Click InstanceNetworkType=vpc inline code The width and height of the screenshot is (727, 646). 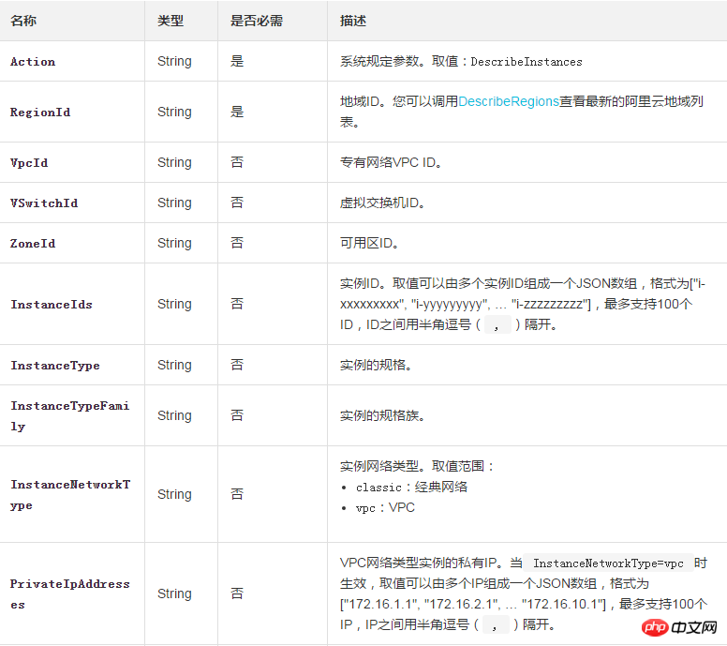(x=608, y=563)
